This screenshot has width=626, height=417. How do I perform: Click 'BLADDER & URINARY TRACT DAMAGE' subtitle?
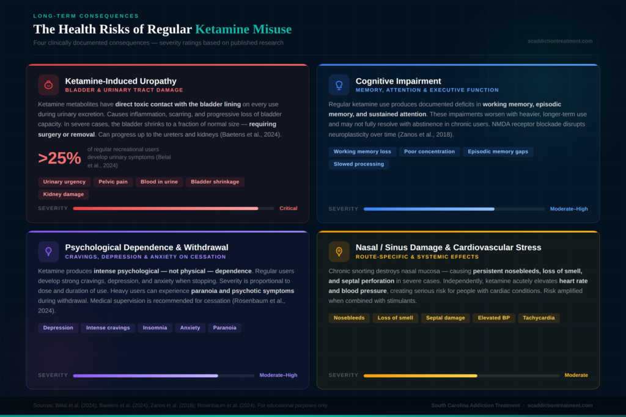click(x=124, y=90)
